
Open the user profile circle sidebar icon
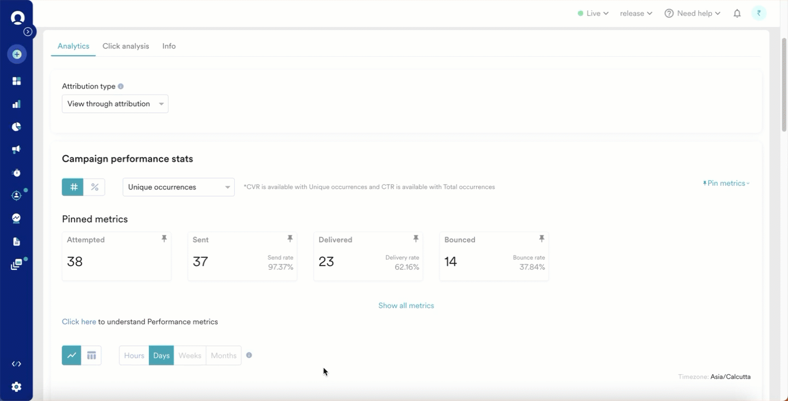pos(16,196)
